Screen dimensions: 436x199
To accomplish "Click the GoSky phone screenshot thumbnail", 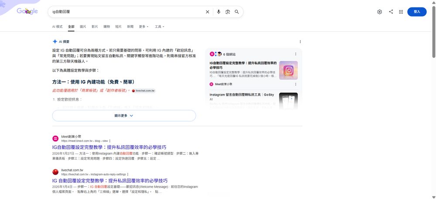I will point(288,101).
